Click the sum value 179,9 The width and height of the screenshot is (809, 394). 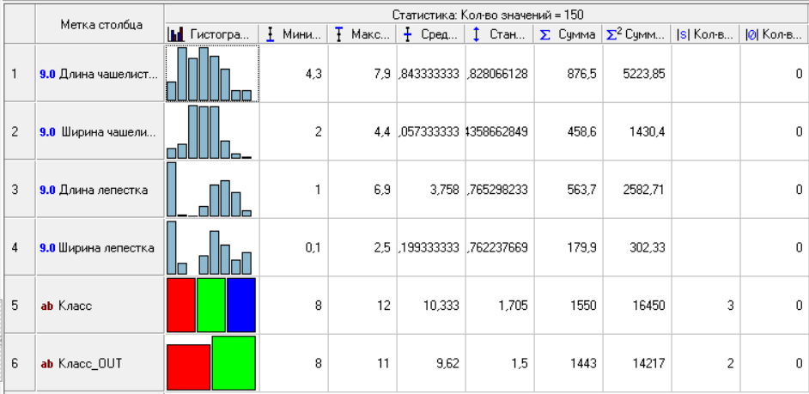581,248
